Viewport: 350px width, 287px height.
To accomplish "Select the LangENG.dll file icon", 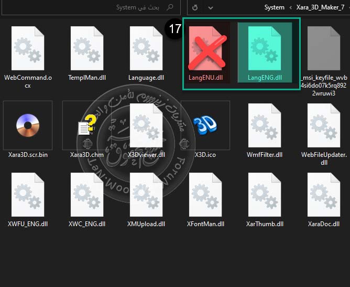I will click(265, 48).
